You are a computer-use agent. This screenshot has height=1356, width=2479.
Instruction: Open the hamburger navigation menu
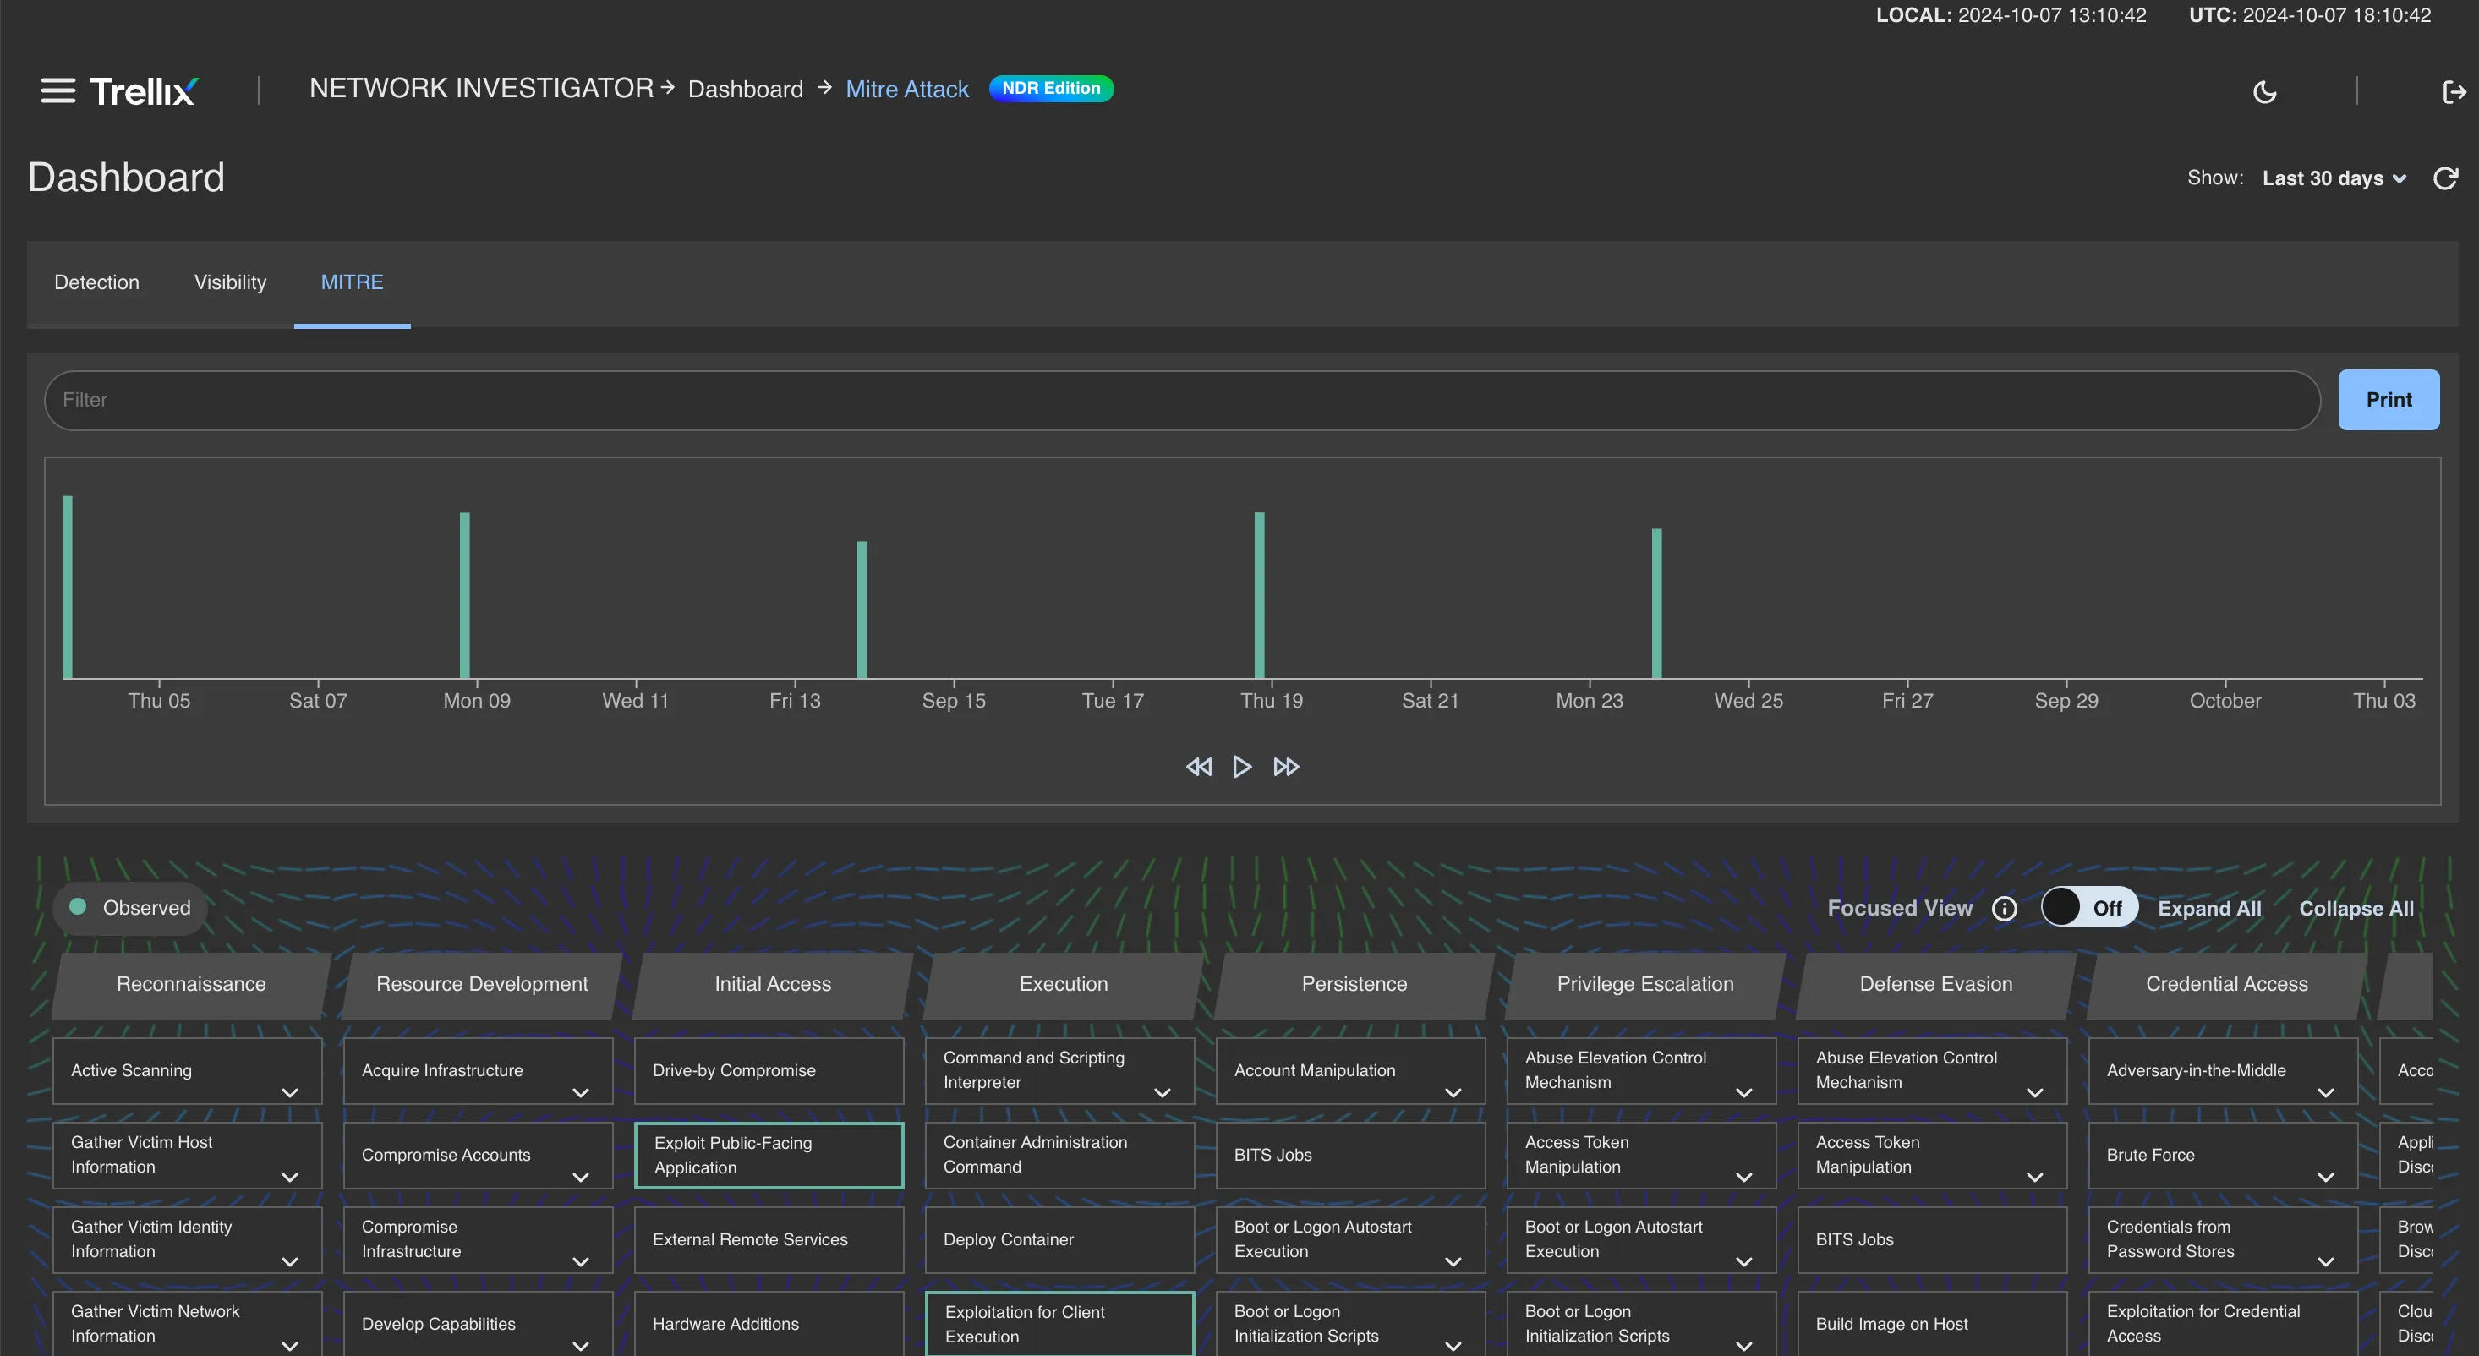pos(57,90)
